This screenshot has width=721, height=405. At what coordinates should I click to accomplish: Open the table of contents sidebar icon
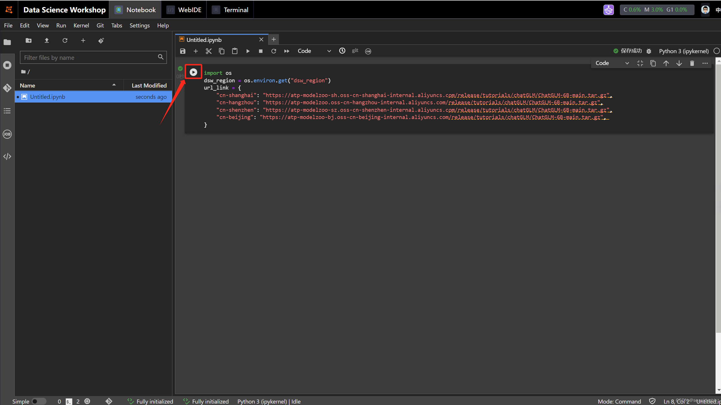[7, 111]
